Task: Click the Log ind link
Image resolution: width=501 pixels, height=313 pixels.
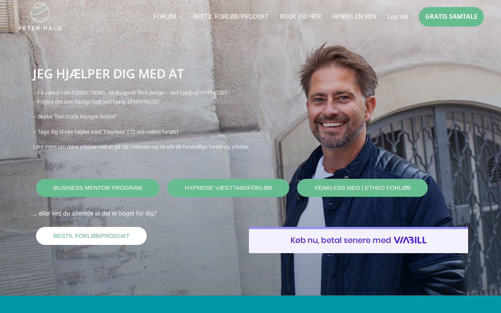Action: [397, 17]
